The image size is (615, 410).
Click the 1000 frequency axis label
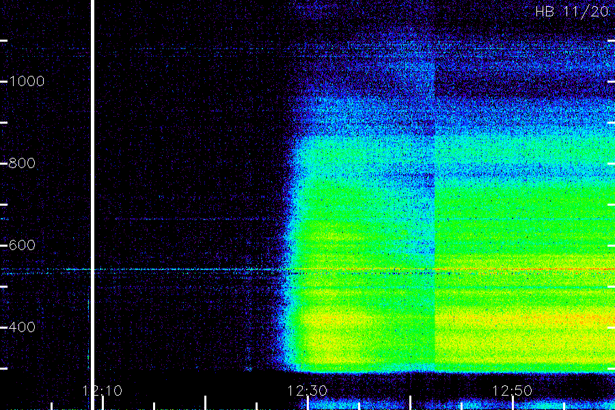click(x=26, y=81)
